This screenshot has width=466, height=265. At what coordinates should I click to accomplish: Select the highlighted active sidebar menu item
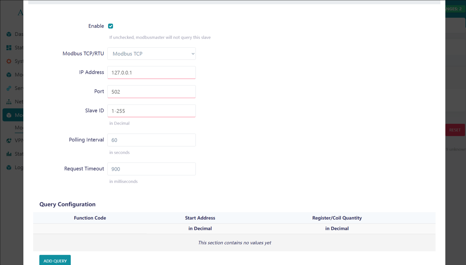point(13,115)
